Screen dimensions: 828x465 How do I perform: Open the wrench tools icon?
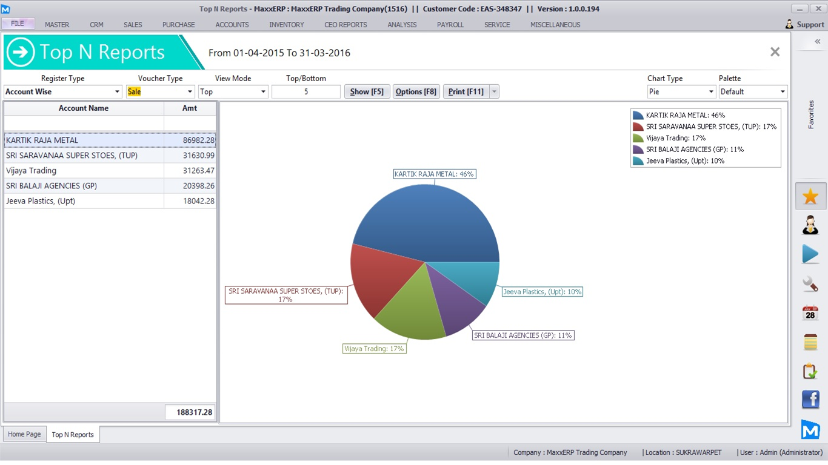(810, 283)
